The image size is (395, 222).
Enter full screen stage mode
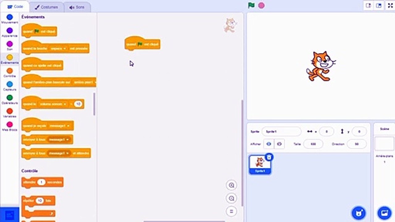point(390,6)
